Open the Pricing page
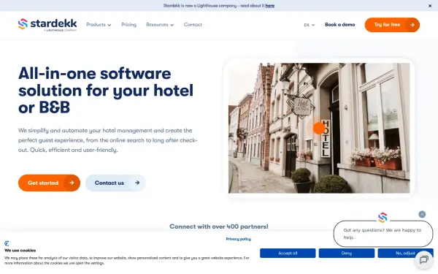This screenshot has height=274, width=438. pyautogui.click(x=128, y=25)
